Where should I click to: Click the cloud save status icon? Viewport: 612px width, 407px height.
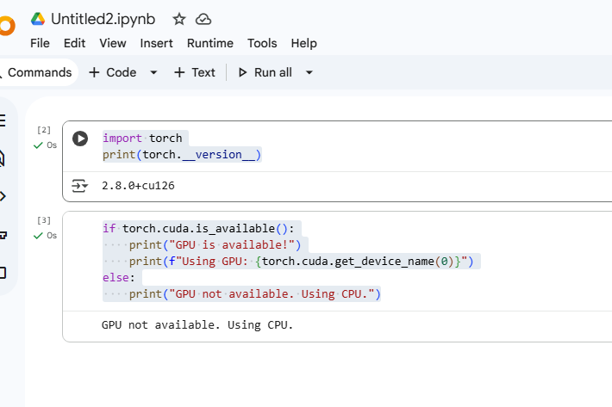pyautogui.click(x=203, y=19)
